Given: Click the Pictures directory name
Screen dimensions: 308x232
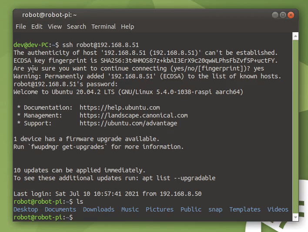Looking at the screenshot, I should 160,209.
